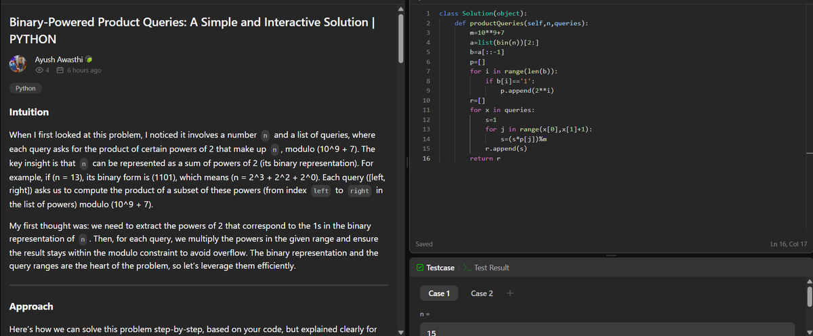The width and height of the screenshot is (813, 336).
Task: Click the inline code 'right' in the article
Action: tap(359, 191)
